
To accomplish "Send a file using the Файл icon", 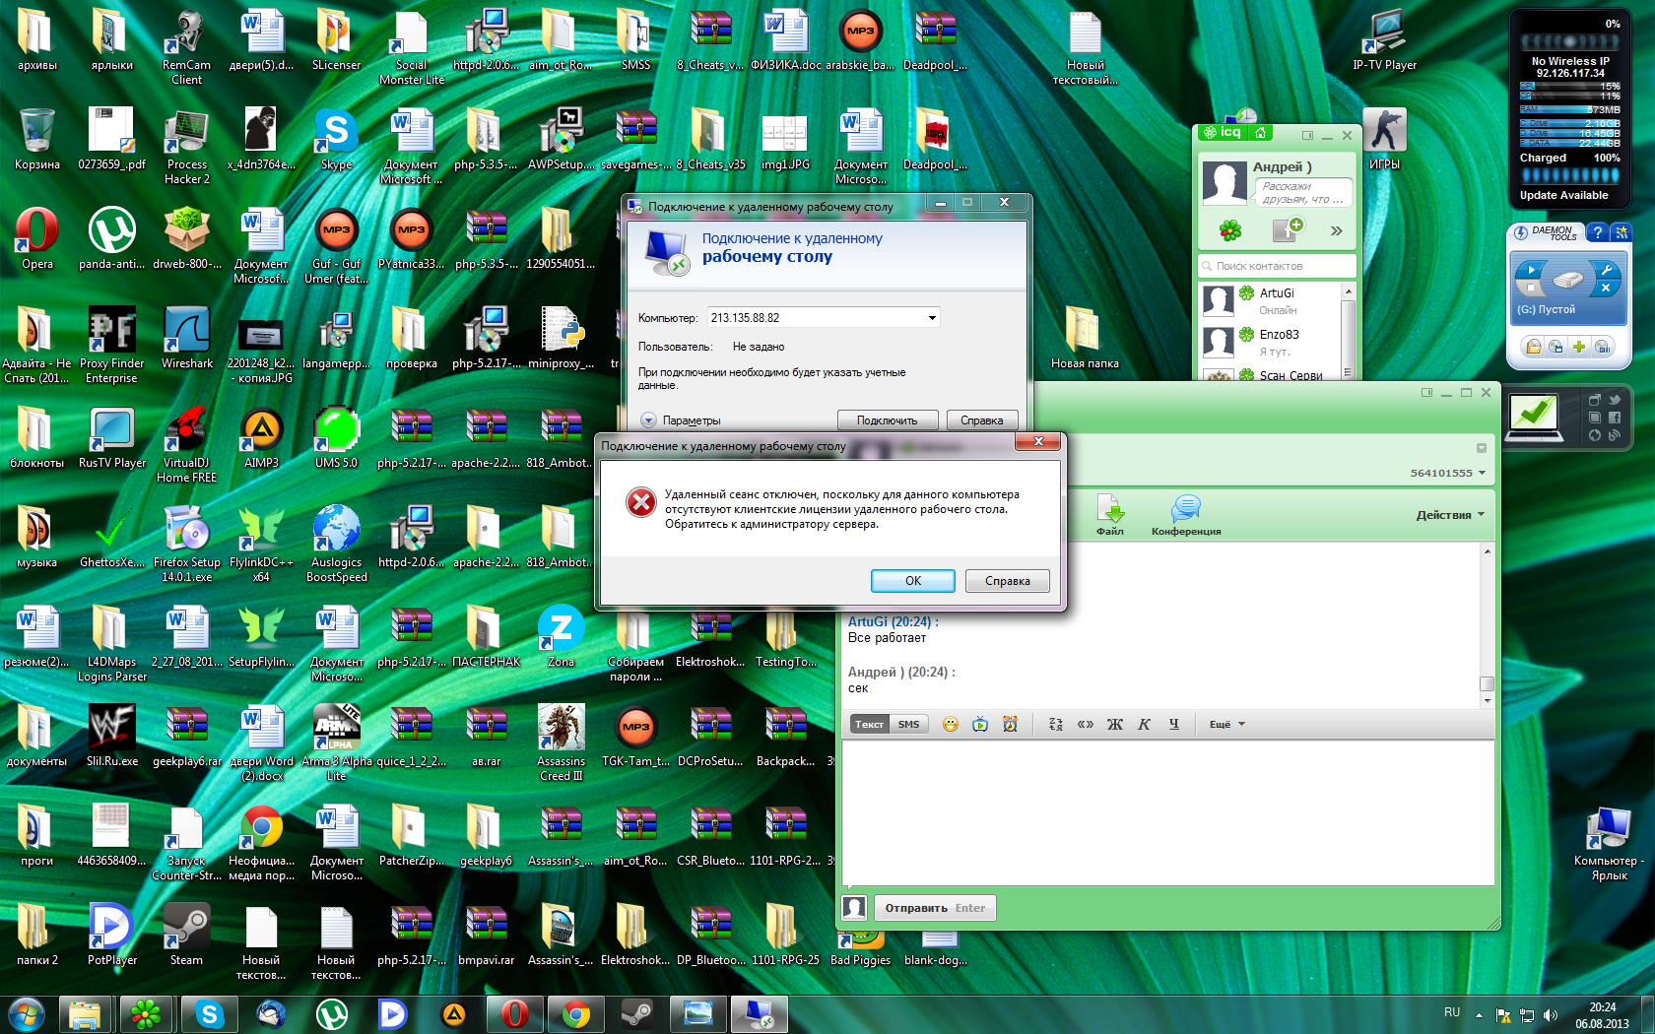I will (x=1110, y=515).
